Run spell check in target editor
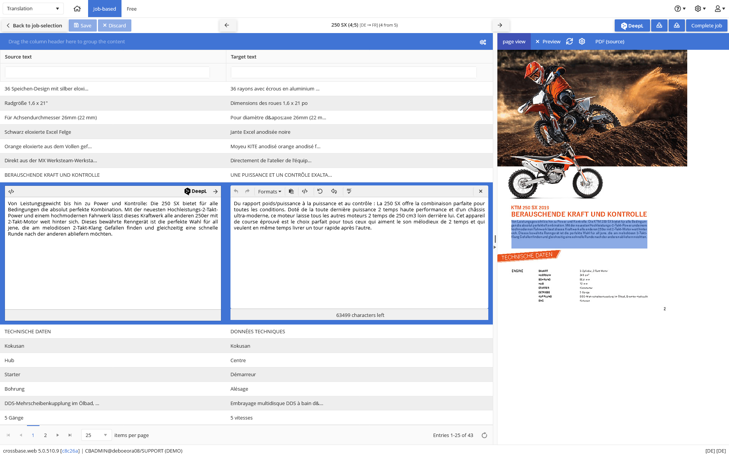729x456 pixels. 349,191
